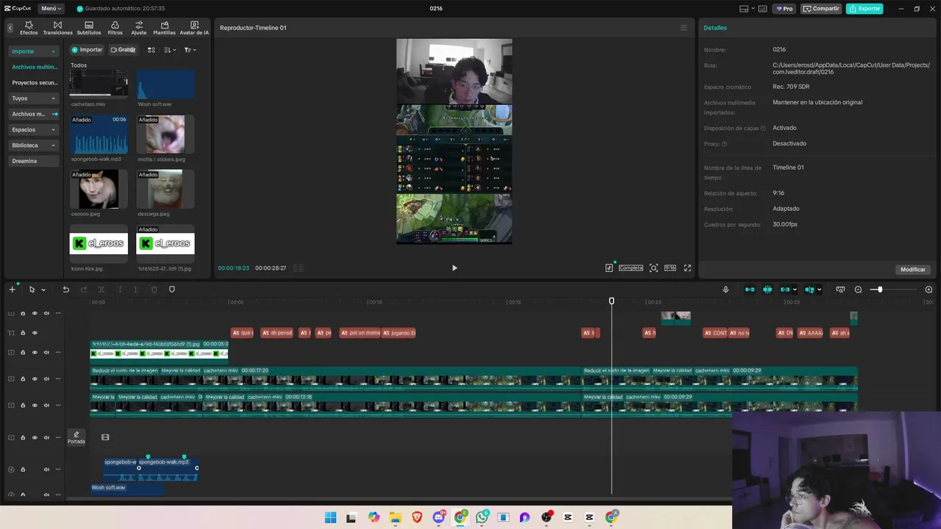This screenshot has width=941, height=529.
Task: Click the delete trash icon in timeline toolbar
Action: point(154,289)
